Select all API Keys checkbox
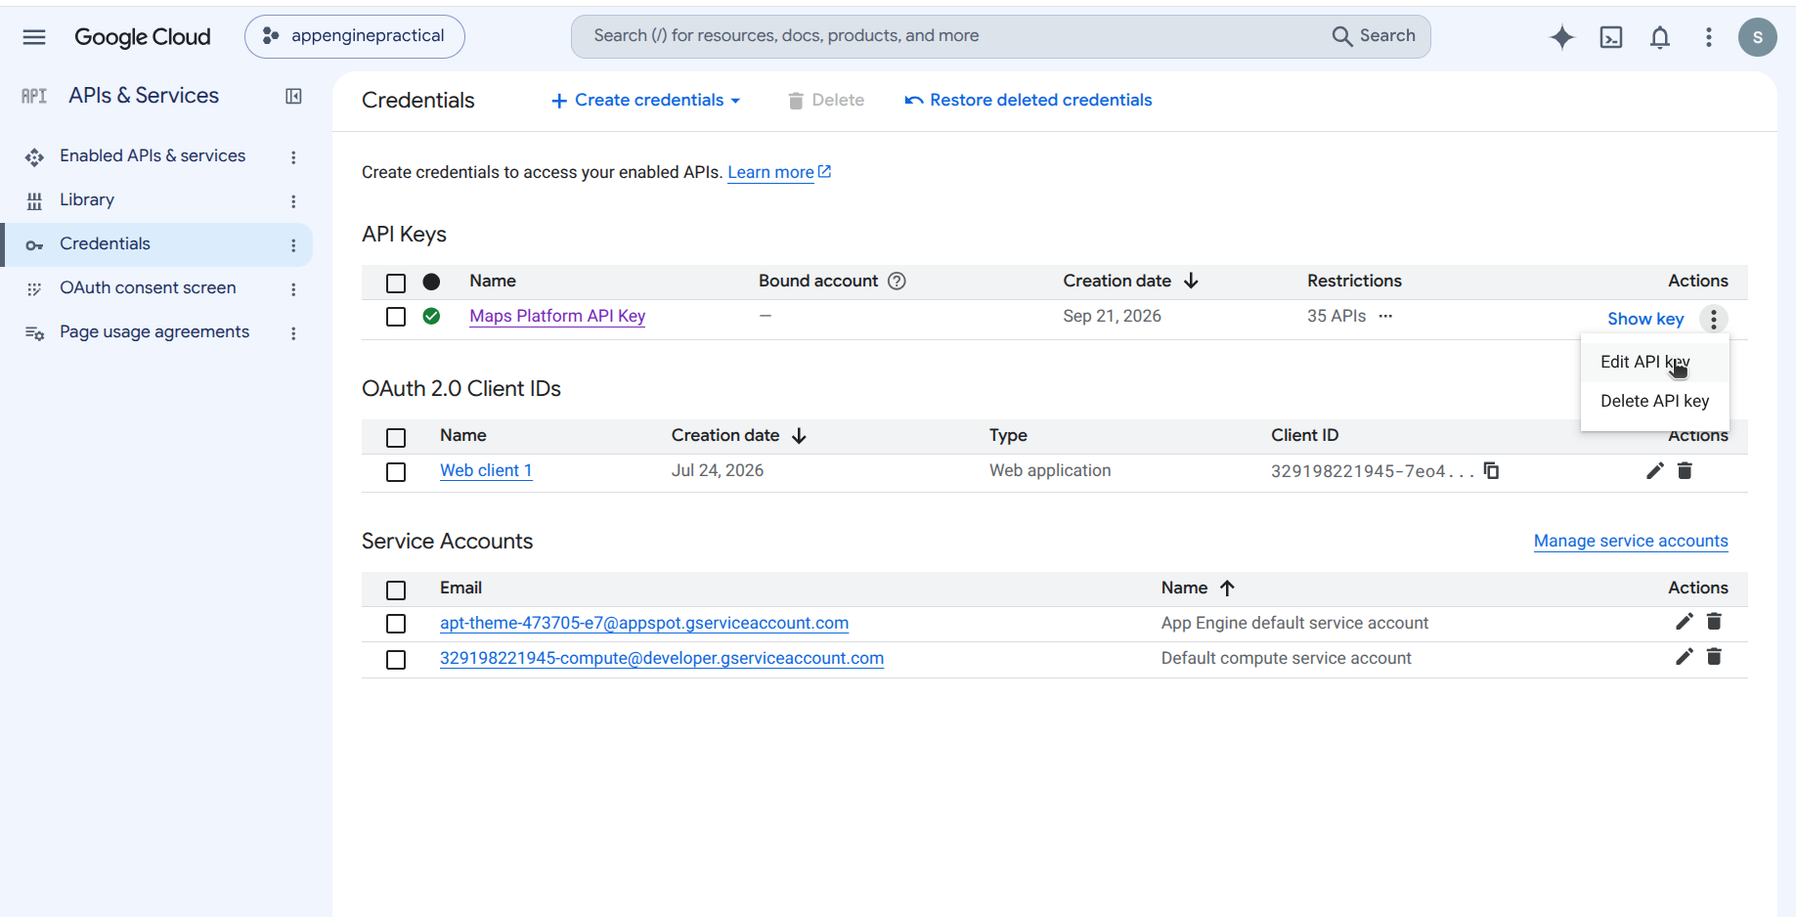The width and height of the screenshot is (1796, 917). pyautogui.click(x=396, y=284)
